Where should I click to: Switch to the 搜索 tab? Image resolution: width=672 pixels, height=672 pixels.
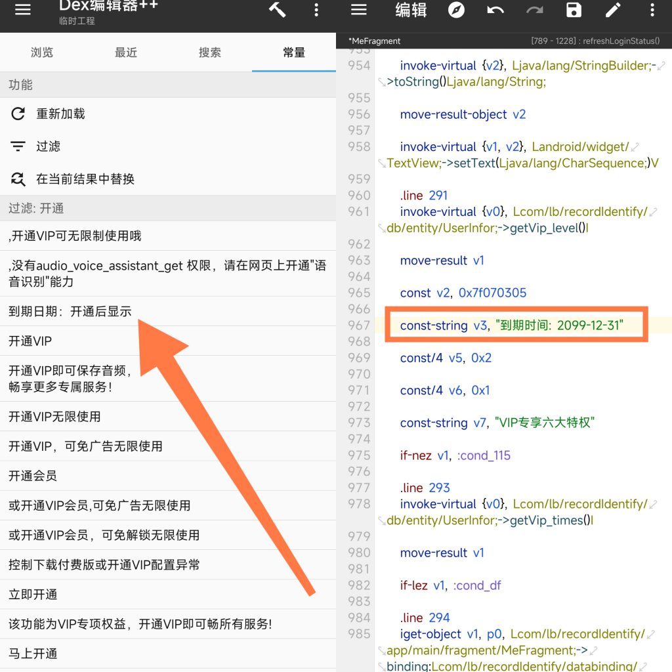pyautogui.click(x=209, y=52)
